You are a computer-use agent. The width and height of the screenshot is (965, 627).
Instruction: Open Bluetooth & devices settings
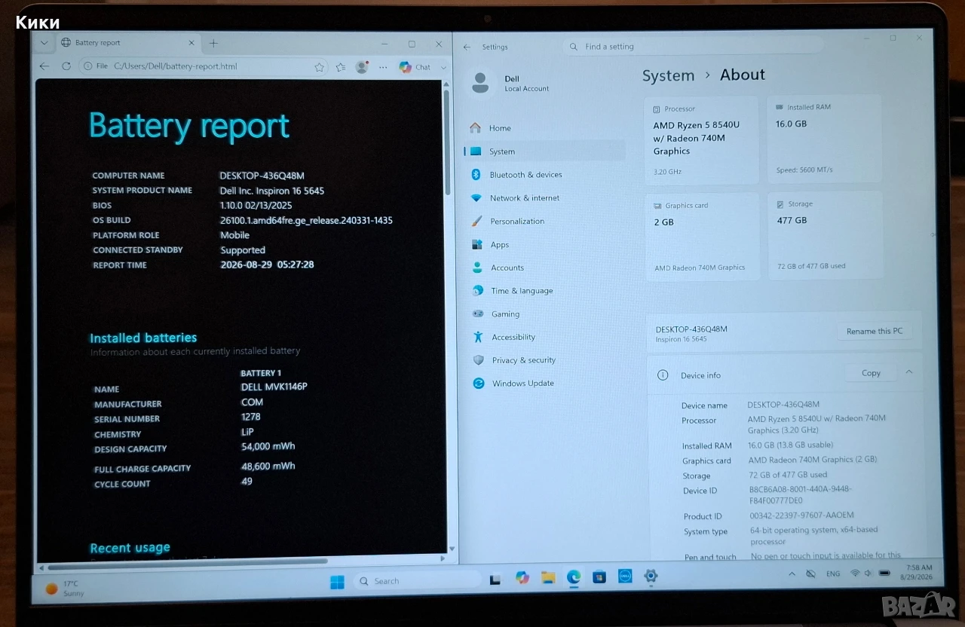(544, 175)
